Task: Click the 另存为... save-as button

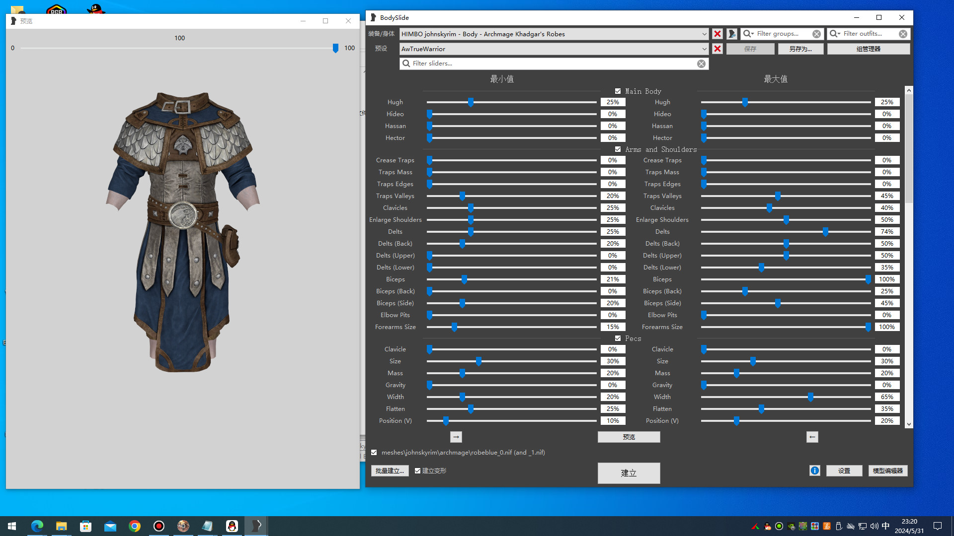Action: tap(800, 49)
